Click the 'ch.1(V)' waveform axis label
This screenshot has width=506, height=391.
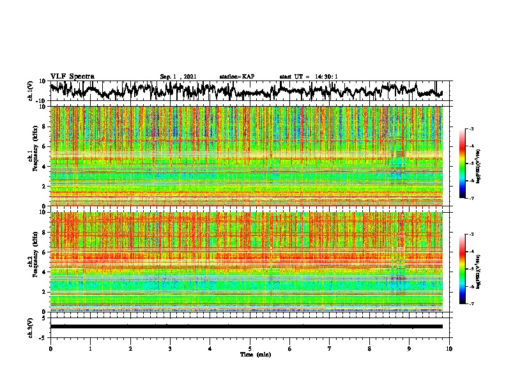pyautogui.click(x=31, y=91)
